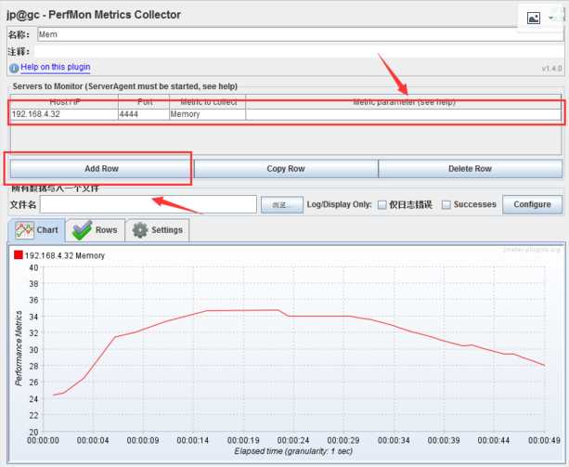This screenshot has width=569, height=467.
Task: Enable the errors-only log checkbox
Action: click(381, 204)
